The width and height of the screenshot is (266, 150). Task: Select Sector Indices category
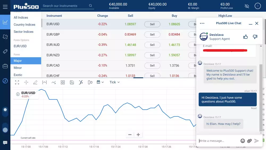click(x=23, y=32)
